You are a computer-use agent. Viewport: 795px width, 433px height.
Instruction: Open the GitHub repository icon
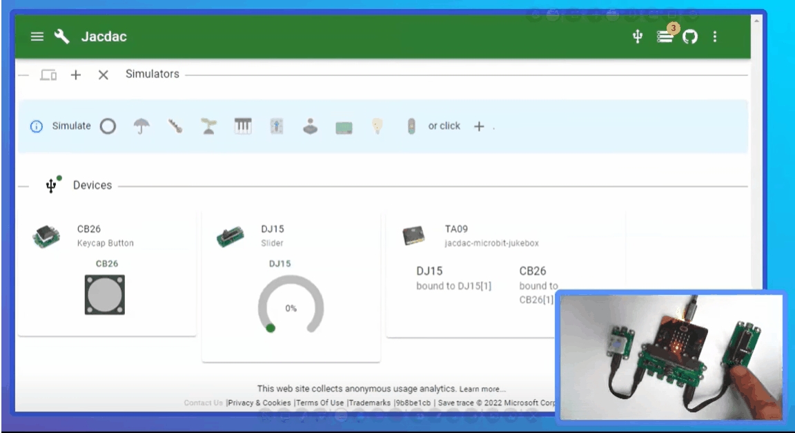pyautogui.click(x=689, y=37)
